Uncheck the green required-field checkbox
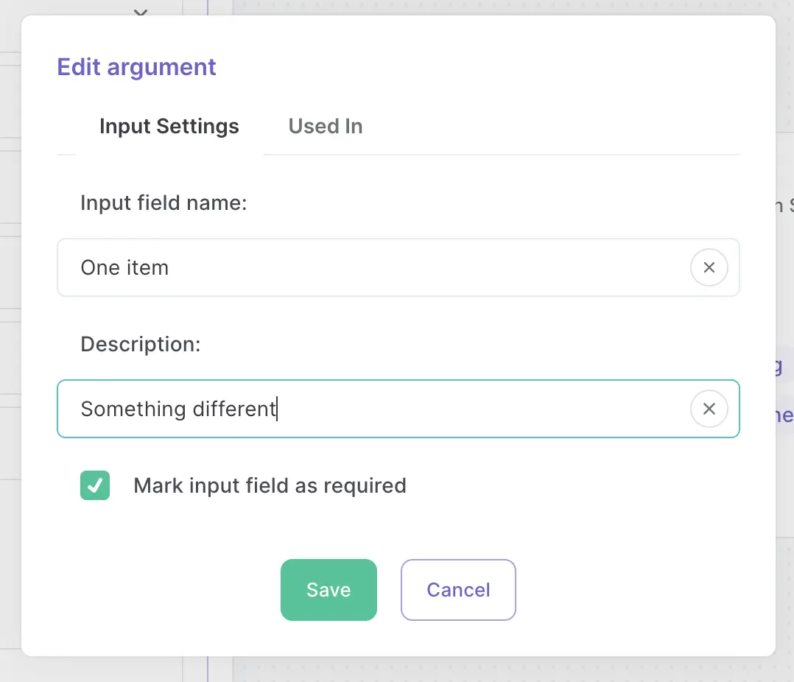Screen dimensions: 794x682 click(95, 486)
